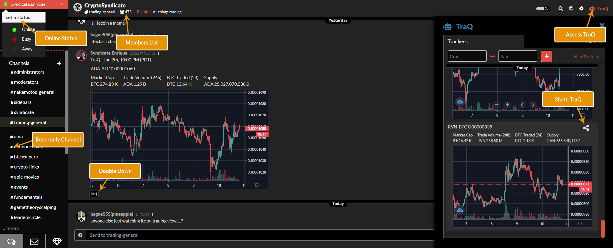Image resolution: width=613 pixels, height=248 pixels.
Task: Open settings gear on RVN-BTC chart
Action: [x=580, y=224]
